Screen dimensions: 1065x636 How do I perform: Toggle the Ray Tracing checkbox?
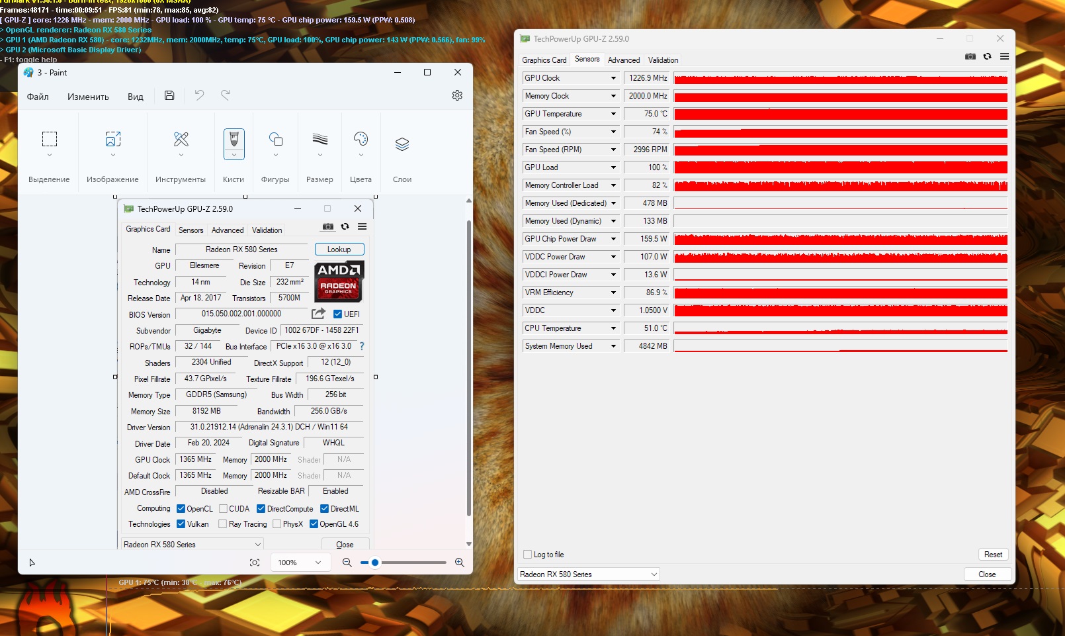pos(222,524)
